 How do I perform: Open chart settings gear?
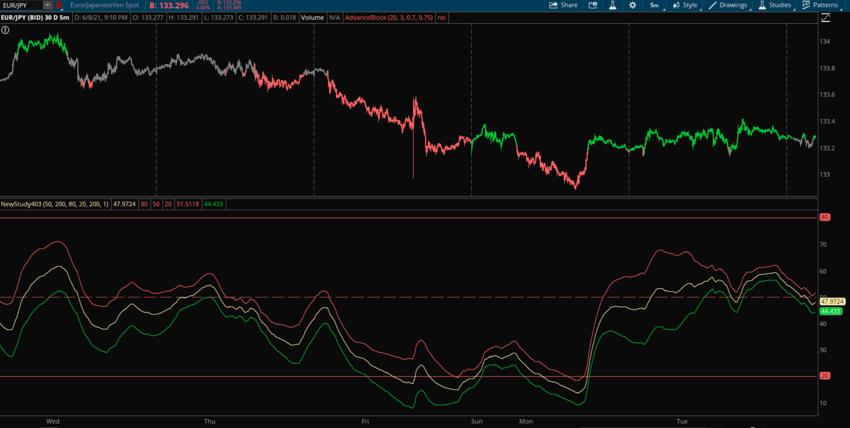pos(633,5)
